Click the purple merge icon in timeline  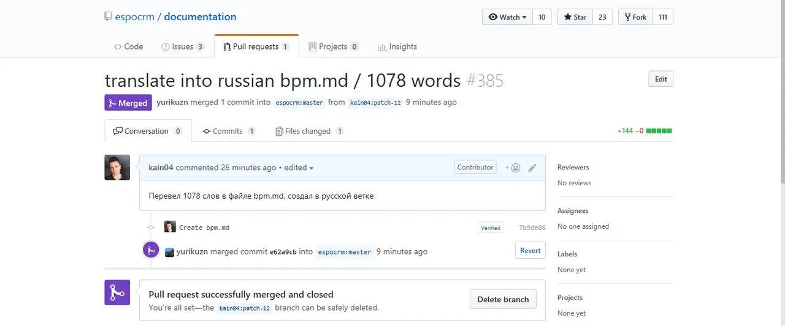point(151,250)
